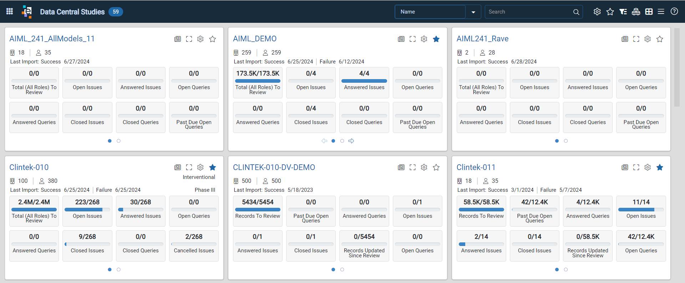Click the 223/268 Open Issues progress tile
Image resolution: width=685 pixels, height=283 pixels.
click(87, 211)
